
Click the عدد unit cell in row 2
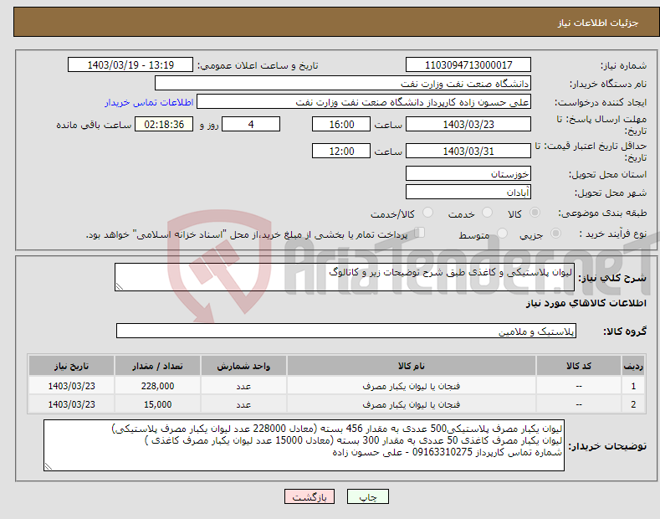pyautogui.click(x=243, y=404)
